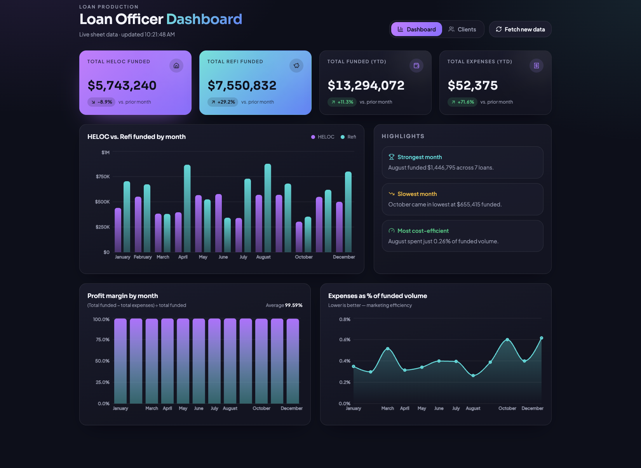Click the Loan Officer Dashboard heading
Screen dimensions: 641x468
tap(160, 19)
